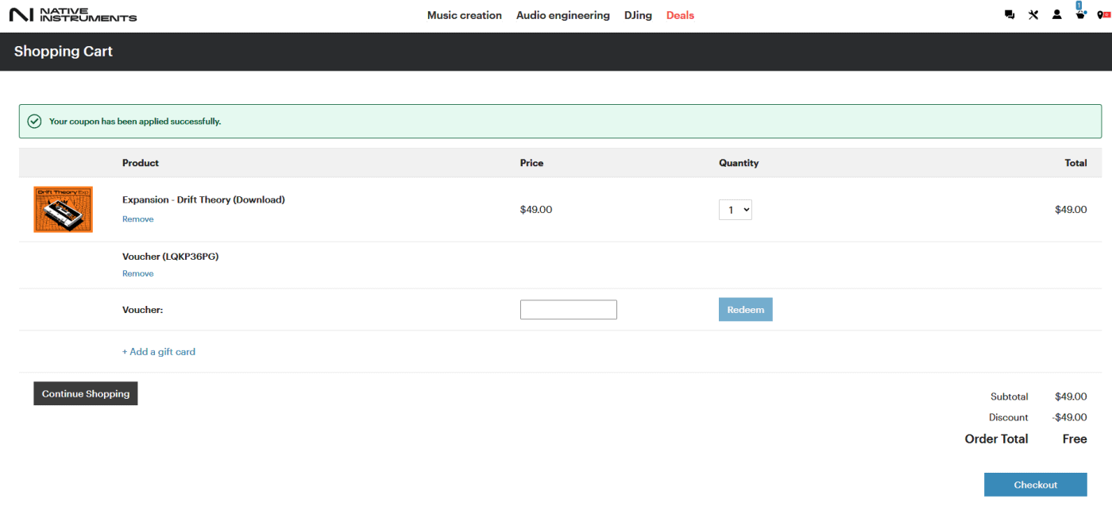Expand the Add a gift card section
Image resolution: width=1112 pixels, height=526 pixels.
(159, 352)
